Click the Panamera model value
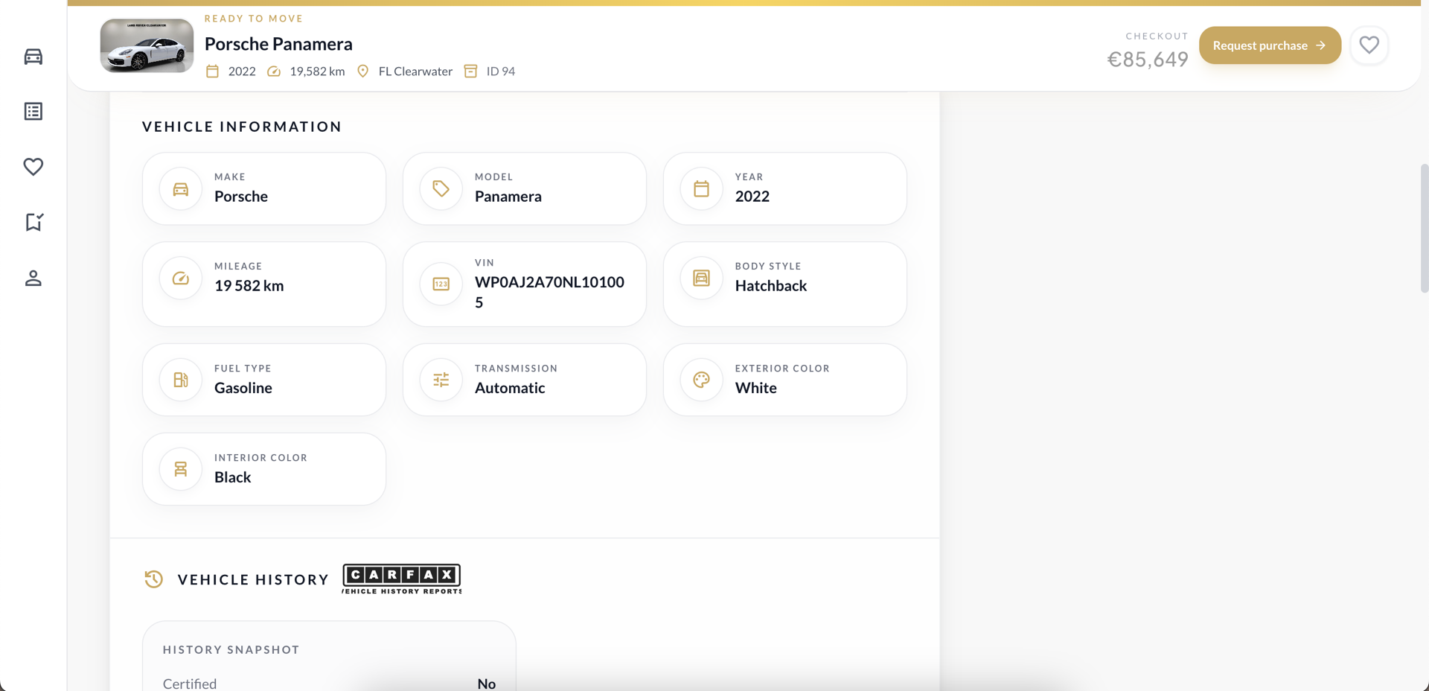 pos(508,197)
